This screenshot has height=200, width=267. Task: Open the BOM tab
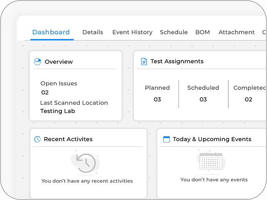click(203, 32)
